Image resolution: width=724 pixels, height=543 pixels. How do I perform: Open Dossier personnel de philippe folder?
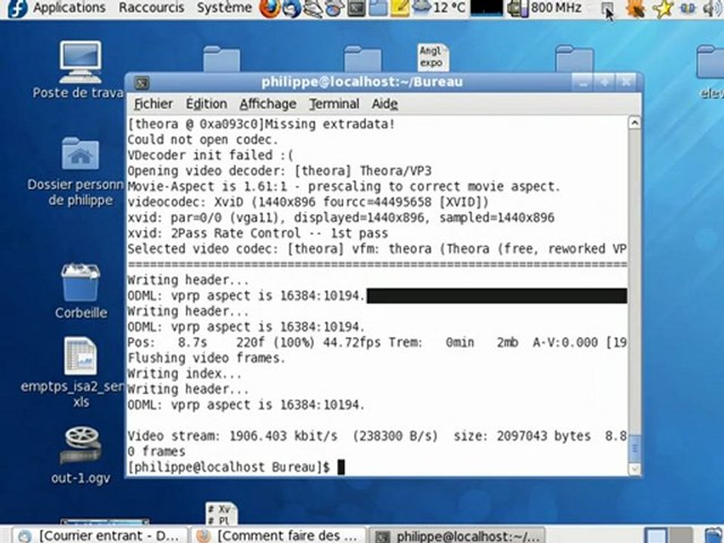point(79,172)
